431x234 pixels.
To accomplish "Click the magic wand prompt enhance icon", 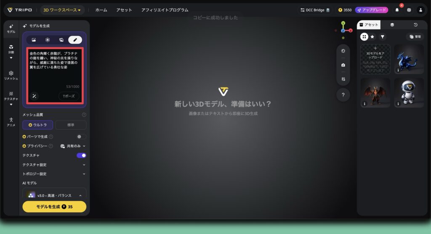I will point(34,96).
